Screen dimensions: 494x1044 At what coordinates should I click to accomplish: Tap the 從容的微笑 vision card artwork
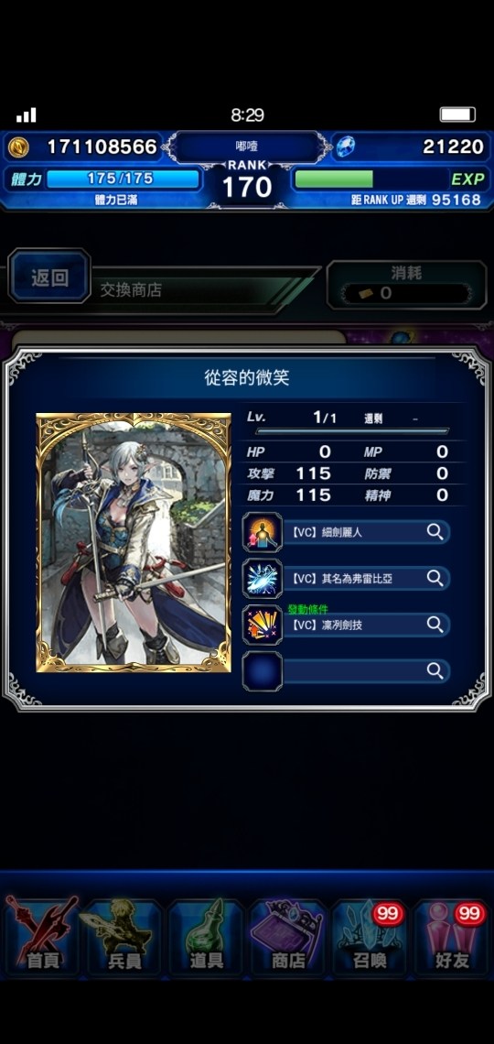tap(133, 543)
